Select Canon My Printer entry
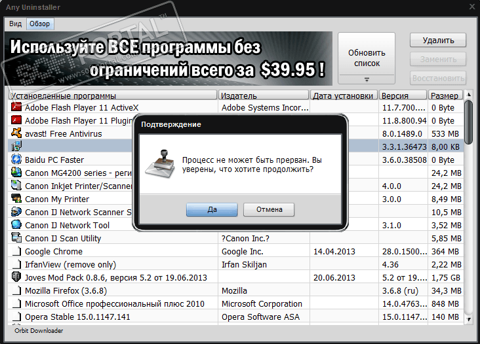The image size is (480, 344). tap(57, 199)
